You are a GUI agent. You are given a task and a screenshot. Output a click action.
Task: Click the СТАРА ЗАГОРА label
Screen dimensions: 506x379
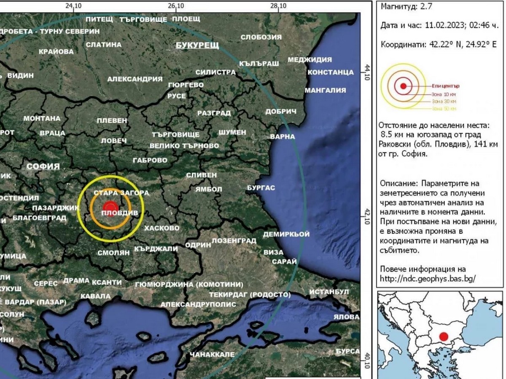pos(121,193)
